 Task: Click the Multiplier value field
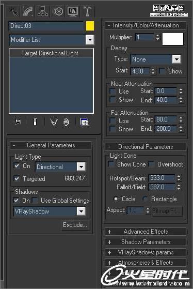coord(144,37)
